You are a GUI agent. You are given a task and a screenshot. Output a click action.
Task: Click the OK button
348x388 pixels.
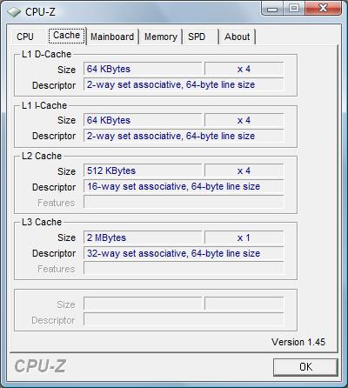click(x=305, y=367)
